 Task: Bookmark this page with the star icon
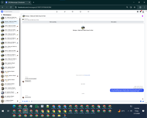pyautogui.click(x=135, y=7)
